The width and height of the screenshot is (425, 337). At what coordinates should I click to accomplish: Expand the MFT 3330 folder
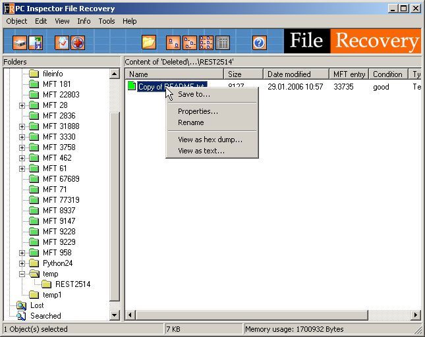(x=22, y=137)
